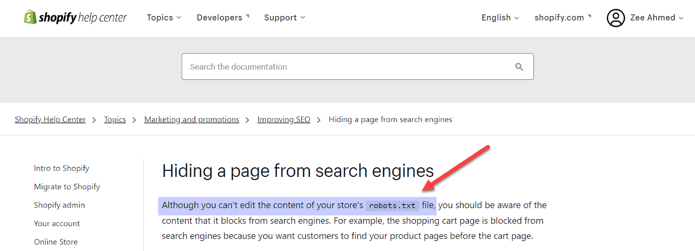Select Online Store in sidebar
Viewport: 695px width, 251px height.
56,242
